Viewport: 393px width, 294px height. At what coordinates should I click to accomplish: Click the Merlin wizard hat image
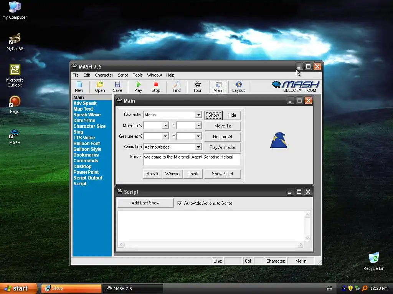279,140
